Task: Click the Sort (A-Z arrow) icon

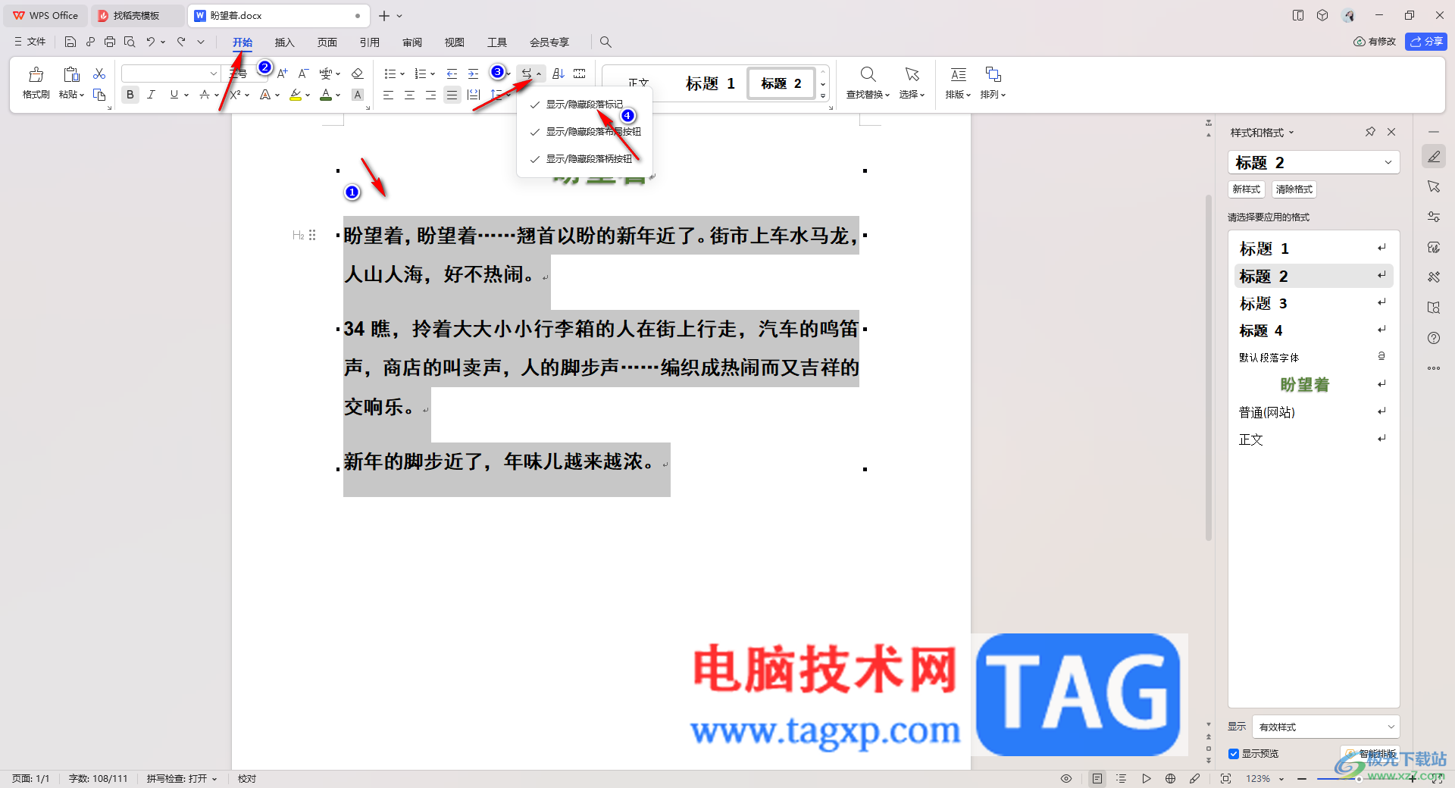Action: point(559,73)
